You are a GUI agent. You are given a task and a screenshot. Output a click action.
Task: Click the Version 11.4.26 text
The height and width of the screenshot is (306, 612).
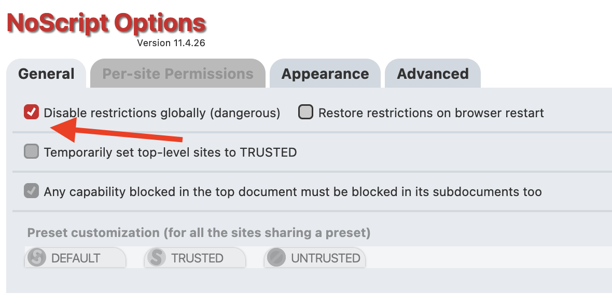(171, 43)
